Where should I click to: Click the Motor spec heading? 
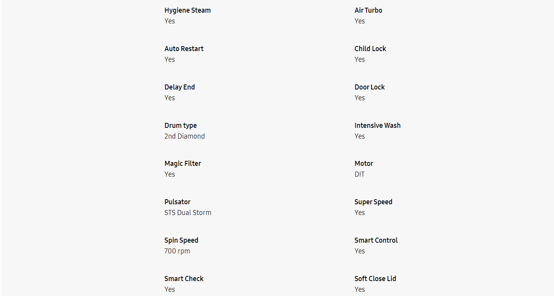363,164
